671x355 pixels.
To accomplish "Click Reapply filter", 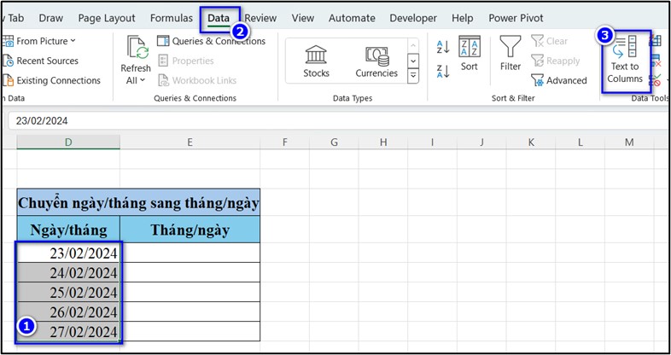I will (x=556, y=61).
